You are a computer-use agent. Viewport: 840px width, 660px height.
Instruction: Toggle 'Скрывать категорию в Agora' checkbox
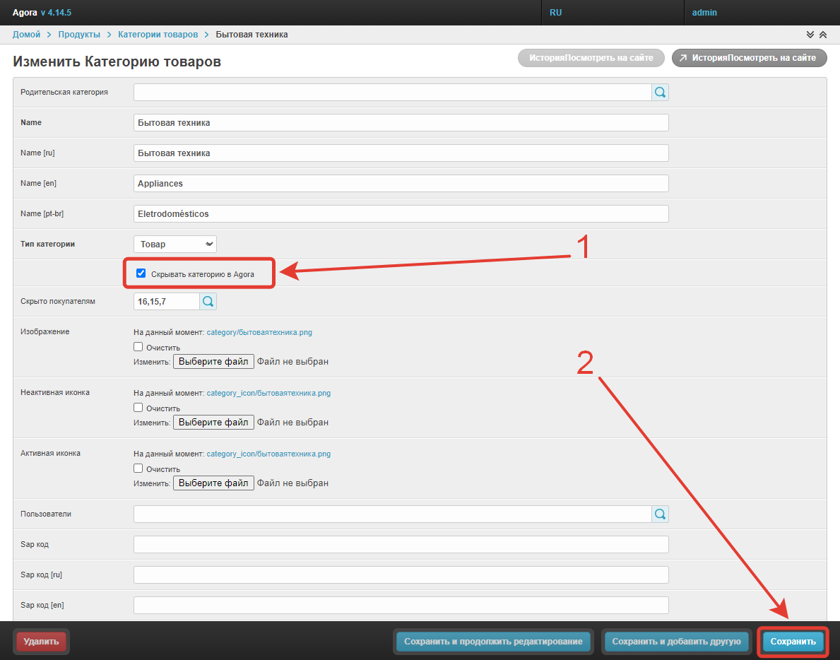click(141, 273)
